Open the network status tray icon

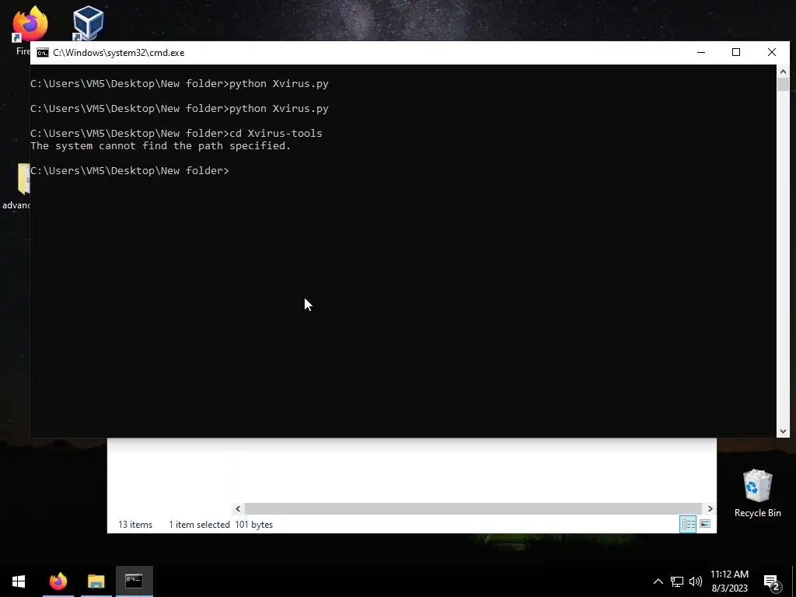(x=677, y=581)
